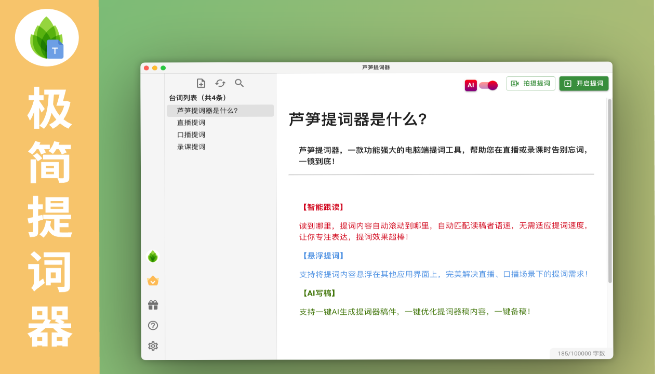Open help via question mark icon
Viewport: 665px width, 374px height.
[x=153, y=326]
